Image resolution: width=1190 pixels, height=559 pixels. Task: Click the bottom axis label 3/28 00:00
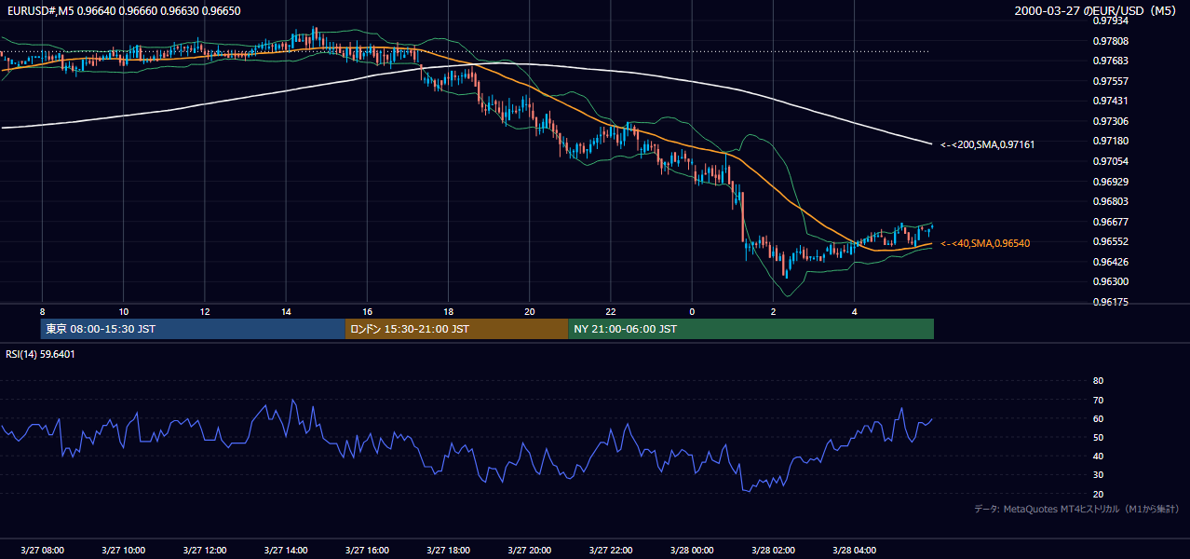(x=692, y=550)
